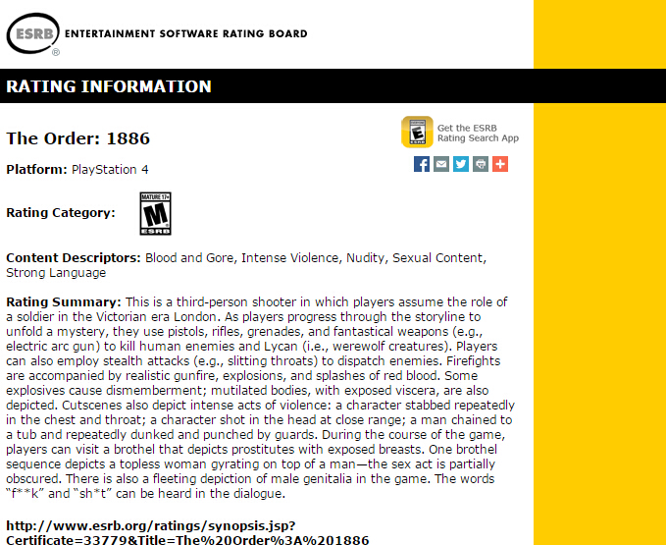The width and height of the screenshot is (666, 545).
Task: Click the 'RATING INFORMATION' heading
Action: [109, 86]
